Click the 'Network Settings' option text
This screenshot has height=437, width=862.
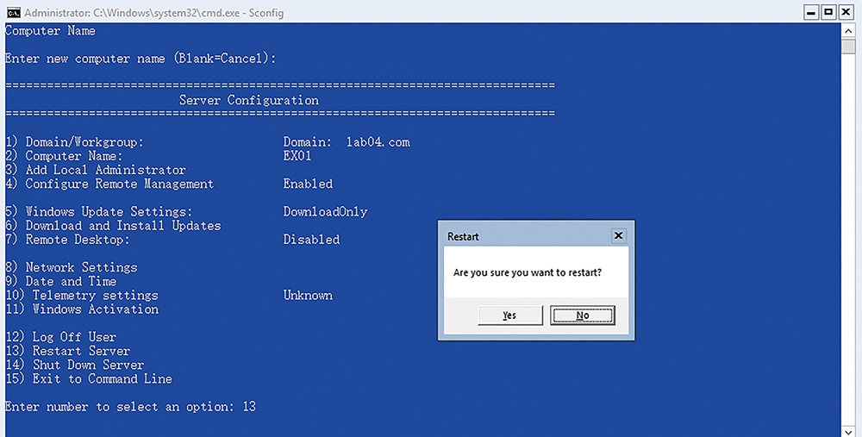click(x=81, y=268)
